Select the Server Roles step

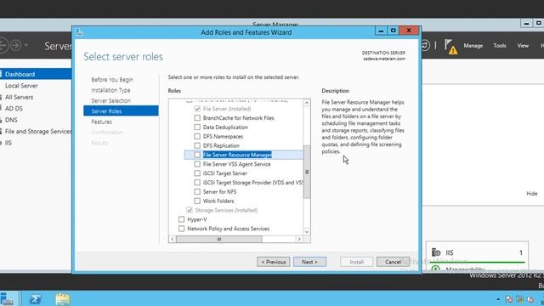[121, 111]
